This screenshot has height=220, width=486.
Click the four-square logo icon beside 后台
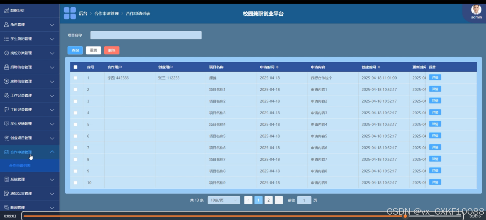point(70,13)
